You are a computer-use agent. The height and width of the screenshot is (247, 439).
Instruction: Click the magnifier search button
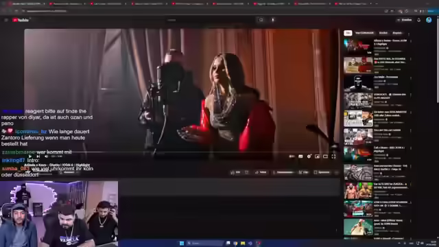(x=261, y=20)
